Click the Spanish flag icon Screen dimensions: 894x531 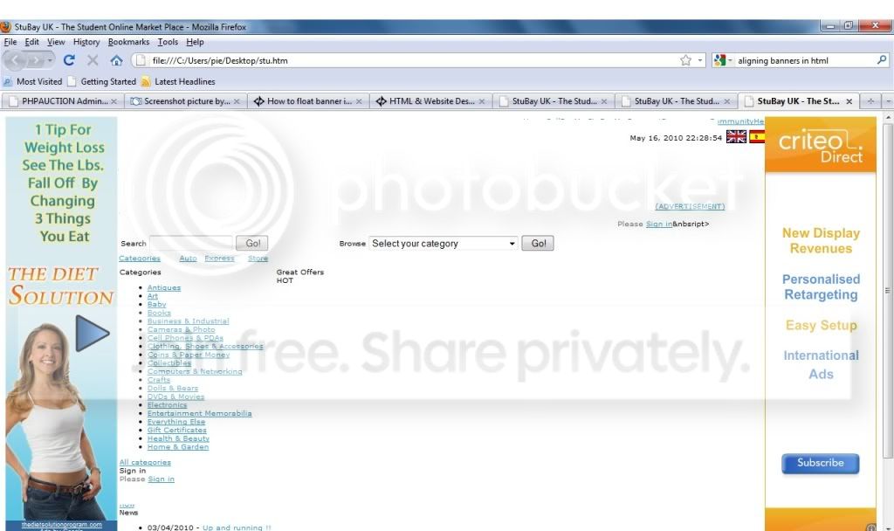tap(757, 137)
